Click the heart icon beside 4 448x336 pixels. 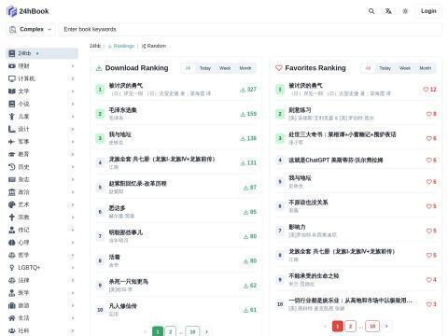tap(429, 280)
